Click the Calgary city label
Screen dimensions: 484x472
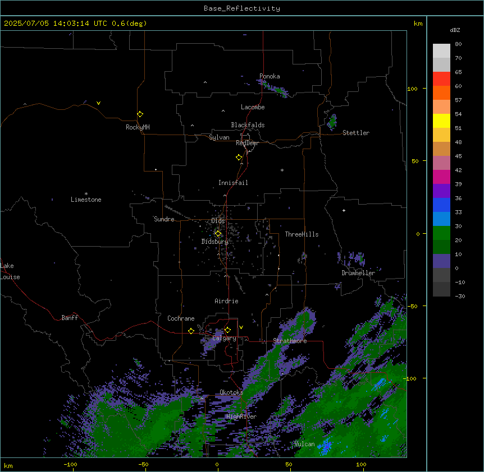225,338
